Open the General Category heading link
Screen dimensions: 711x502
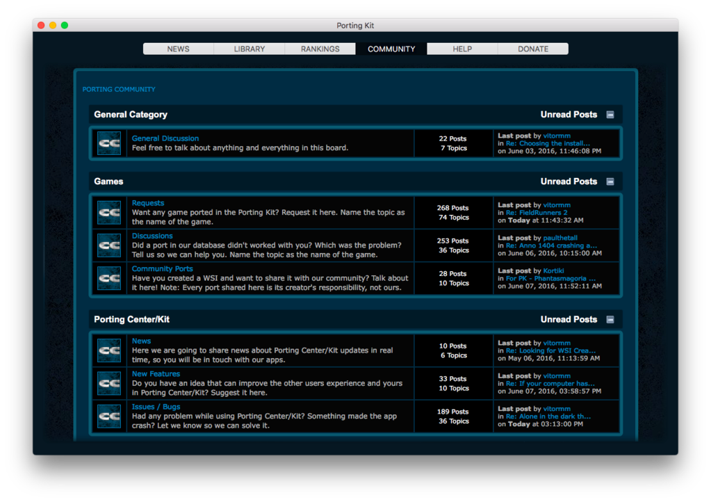(131, 115)
